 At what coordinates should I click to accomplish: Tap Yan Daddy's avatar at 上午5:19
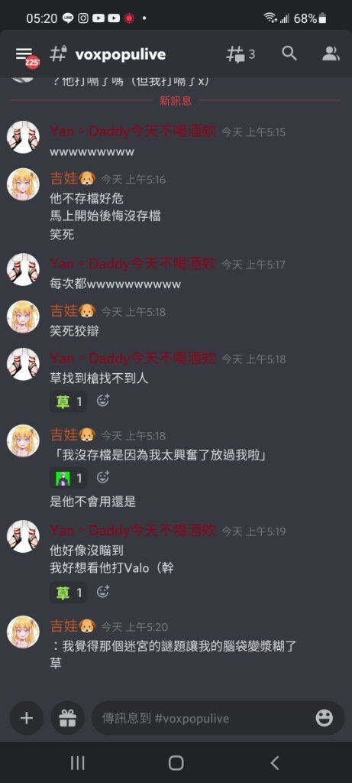[23, 536]
